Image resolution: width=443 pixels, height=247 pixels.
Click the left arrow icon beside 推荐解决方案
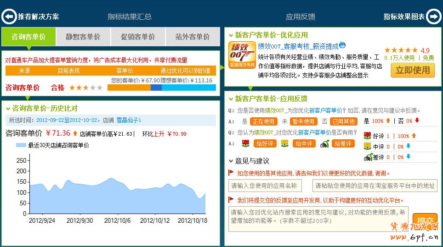9,16
